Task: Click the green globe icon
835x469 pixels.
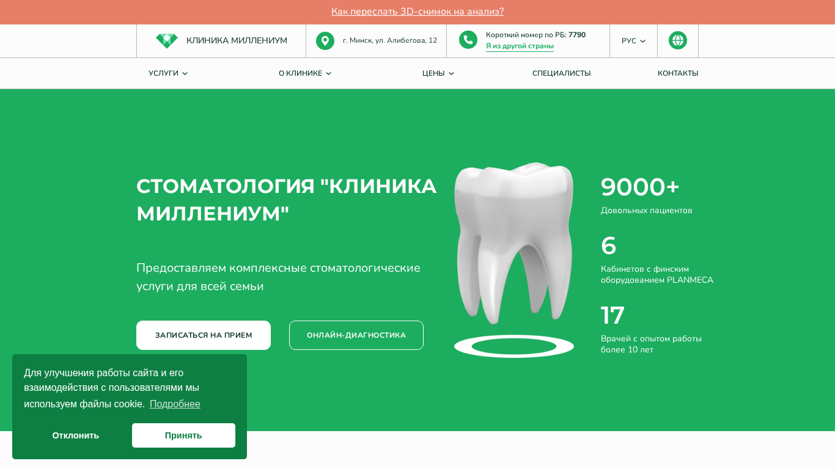Action: [678, 40]
